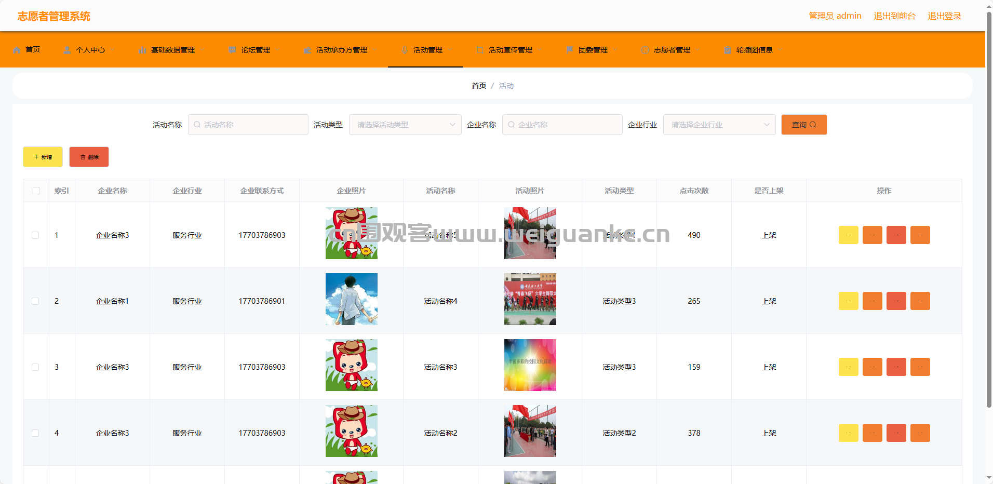The height and width of the screenshot is (484, 993).
Task: Expand the 活动承办方管理 menu chevron
Action: [x=374, y=50]
